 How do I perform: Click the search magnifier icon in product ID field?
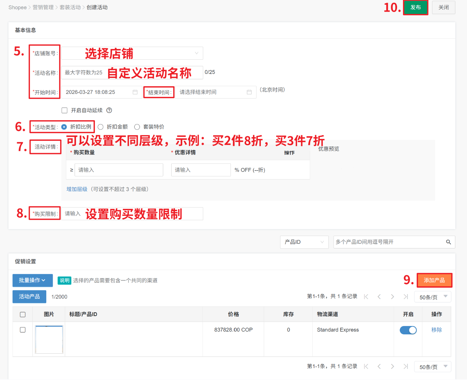tap(448, 242)
